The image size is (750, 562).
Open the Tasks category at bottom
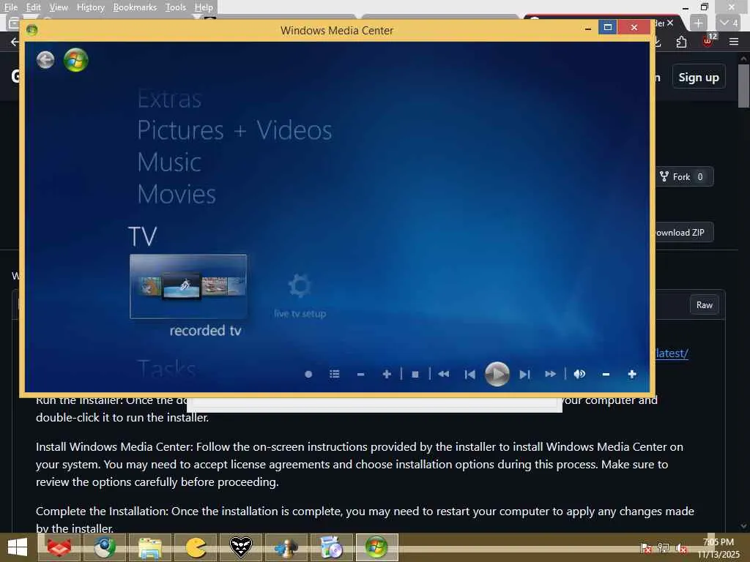(x=166, y=368)
